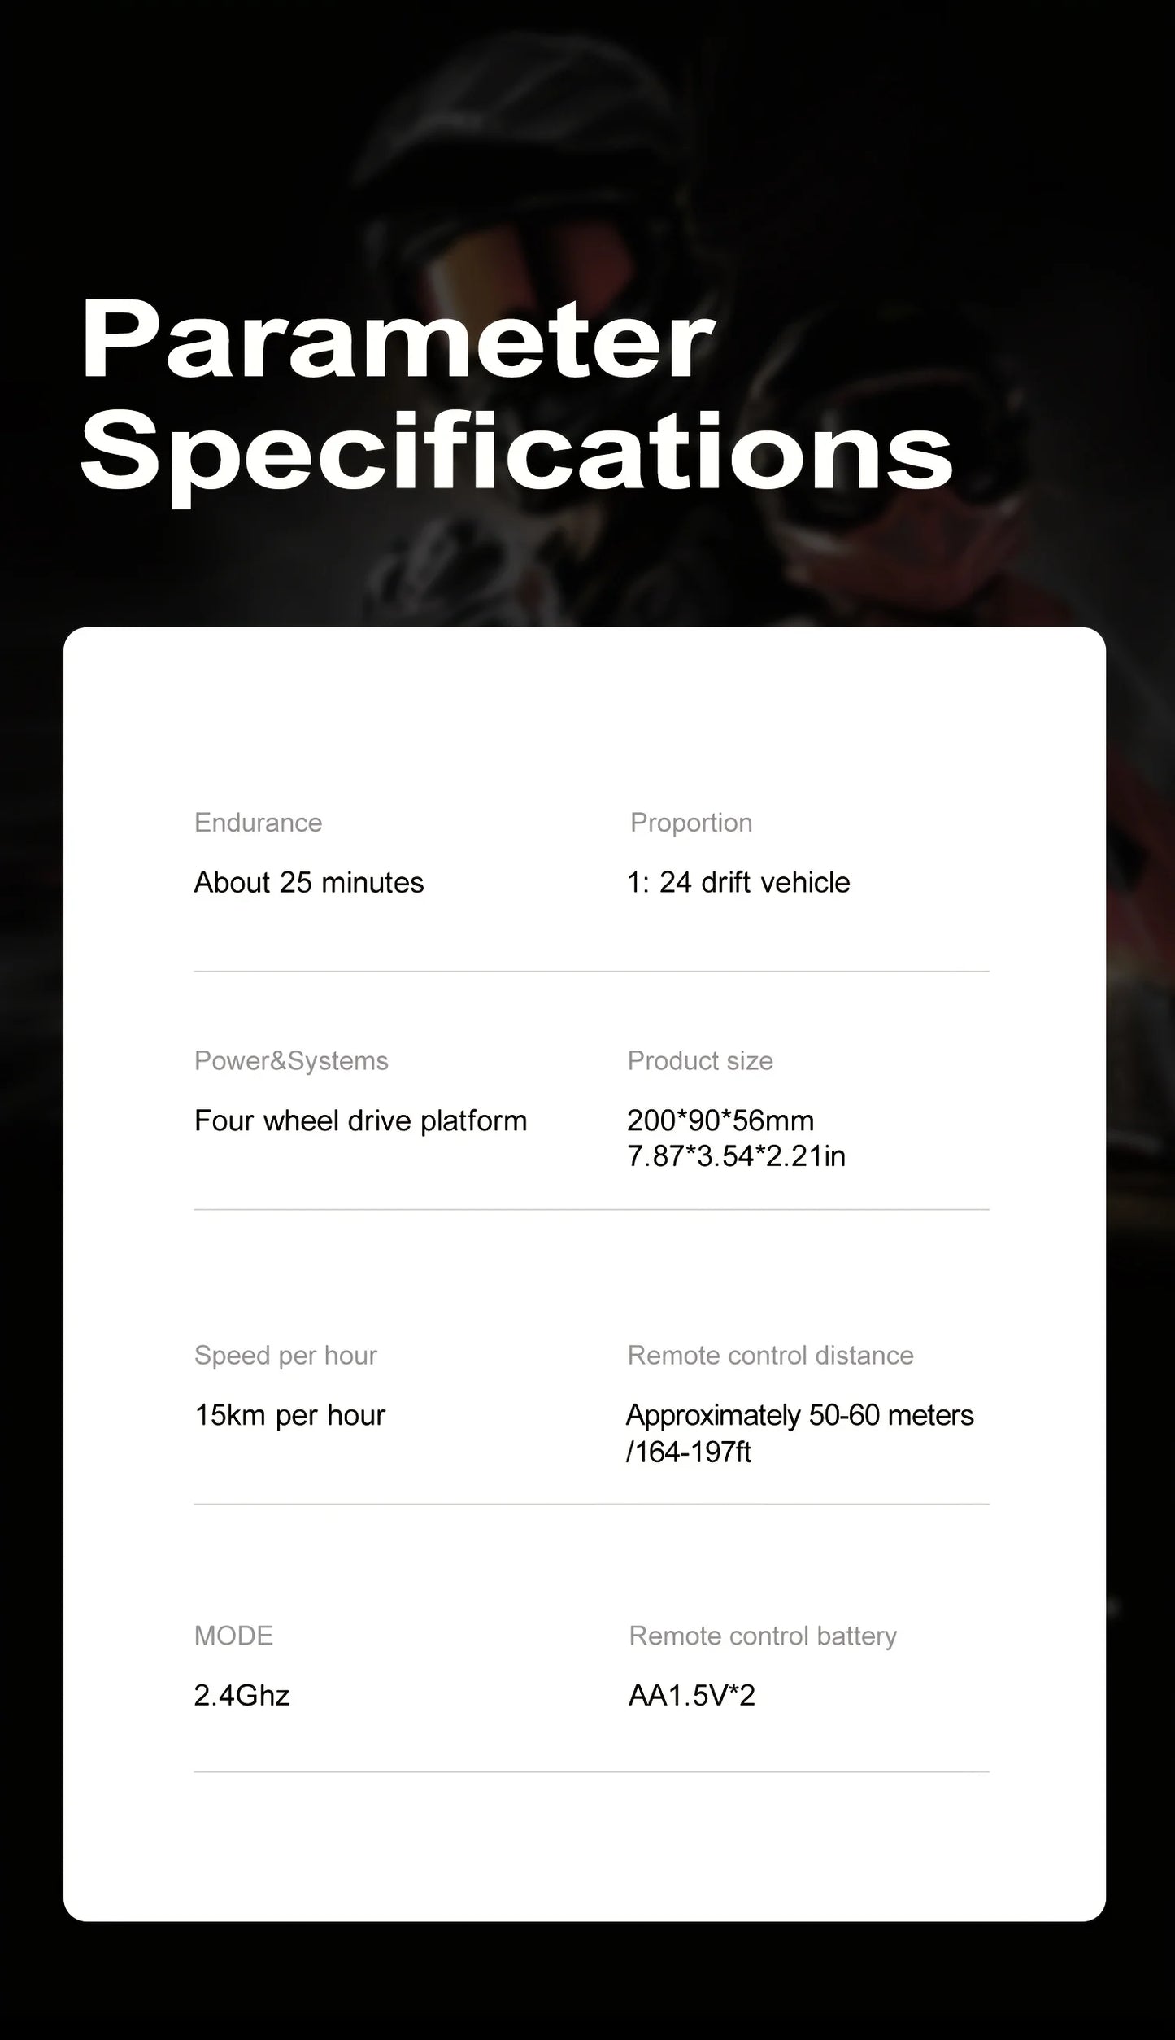
Task: Select the "Speed per hour" label
Action: (x=285, y=1356)
